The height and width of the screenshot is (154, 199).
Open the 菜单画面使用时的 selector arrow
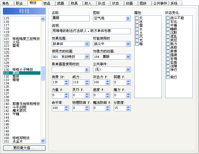87,70
